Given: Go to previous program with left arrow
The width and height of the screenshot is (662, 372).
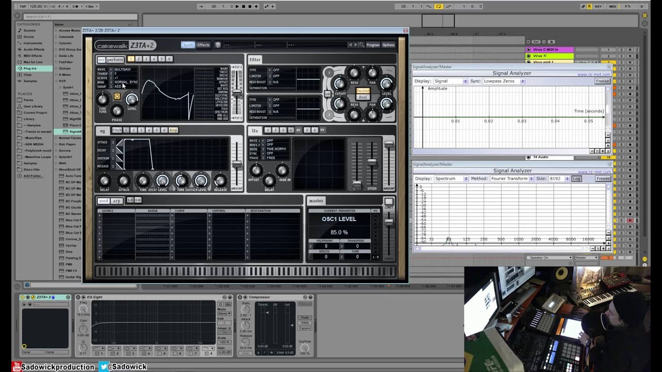Looking at the screenshot, I should point(350,45).
